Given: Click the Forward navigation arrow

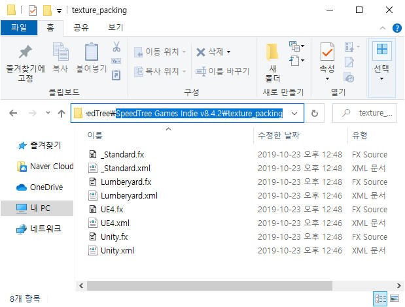Looking at the screenshot, I should 32,113.
